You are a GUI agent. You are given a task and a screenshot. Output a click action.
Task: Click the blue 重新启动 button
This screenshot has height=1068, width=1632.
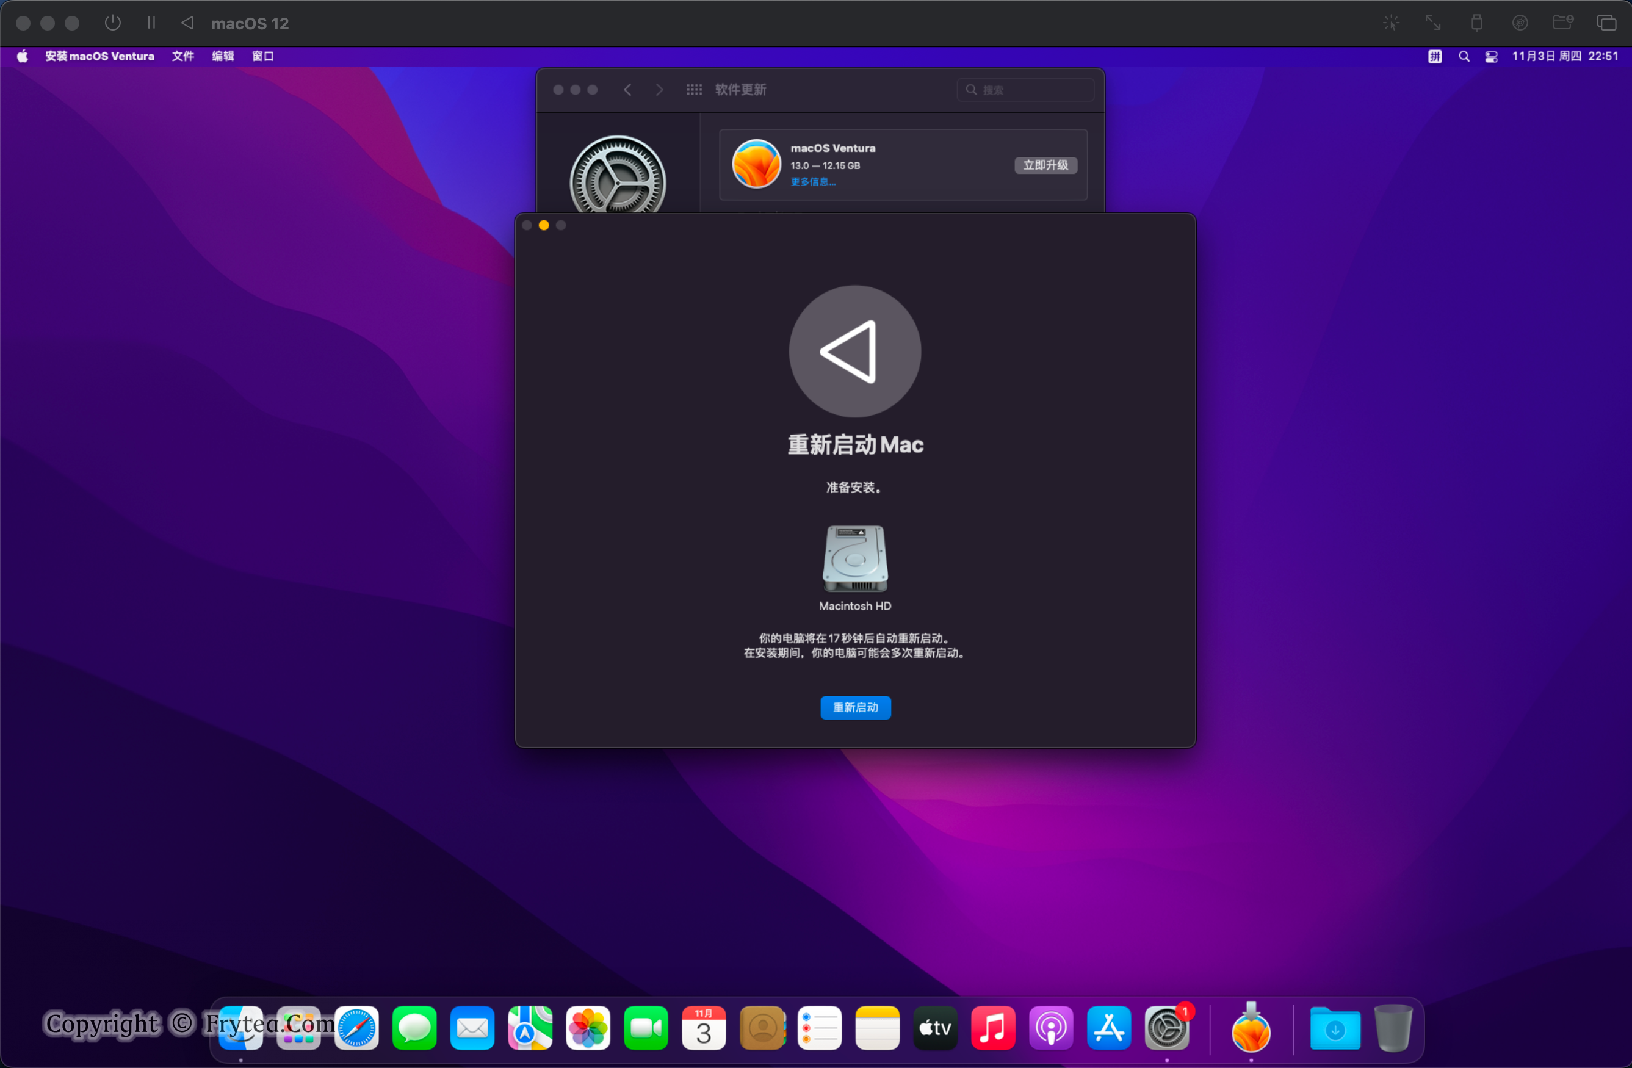point(855,707)
